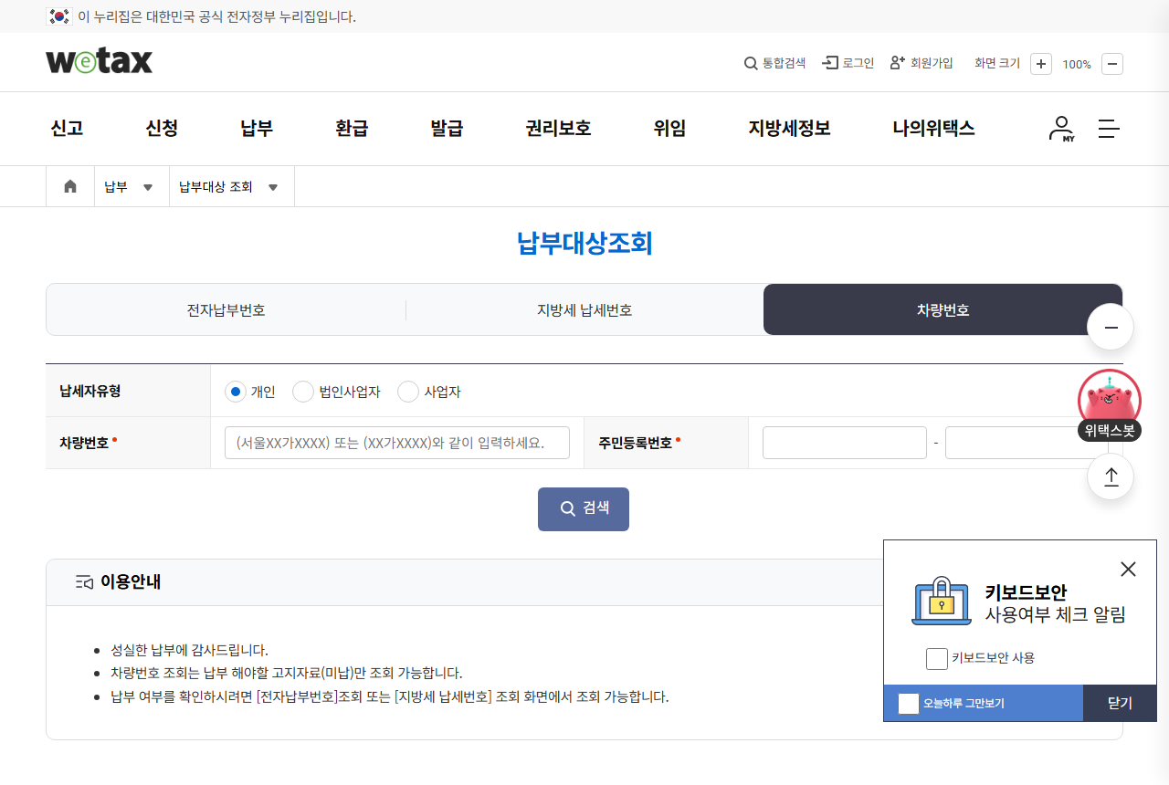
Task: Open the 나의위택스 main menu
Action: point(933,129)
